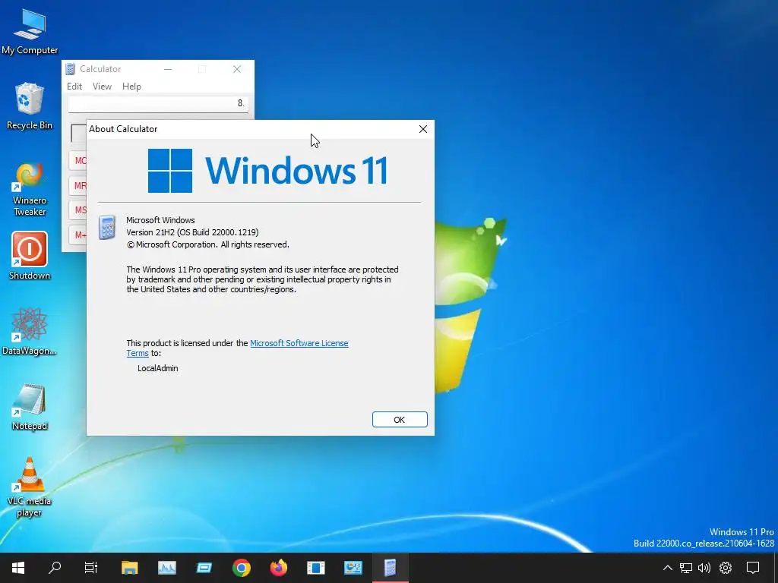Click the volume icon in the system tray

(x=704, y=568)
